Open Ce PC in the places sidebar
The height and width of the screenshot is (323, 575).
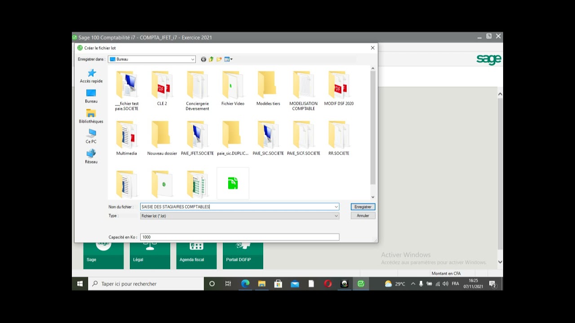tap(91, 136)
